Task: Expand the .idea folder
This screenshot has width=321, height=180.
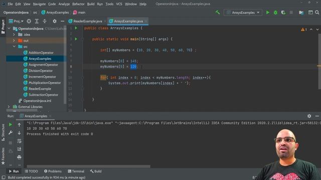Action: 14,34
